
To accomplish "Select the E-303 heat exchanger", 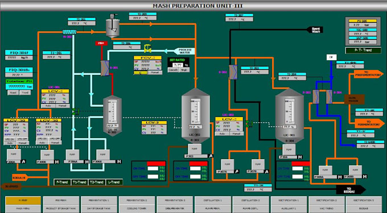I will [x=316, y=97].
